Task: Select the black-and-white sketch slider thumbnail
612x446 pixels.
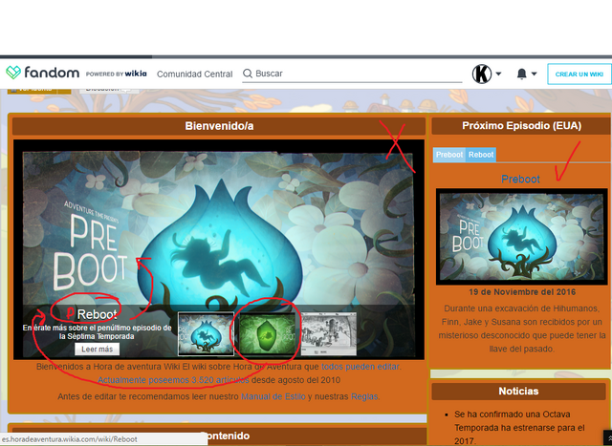Action: (x=329, y=333)
